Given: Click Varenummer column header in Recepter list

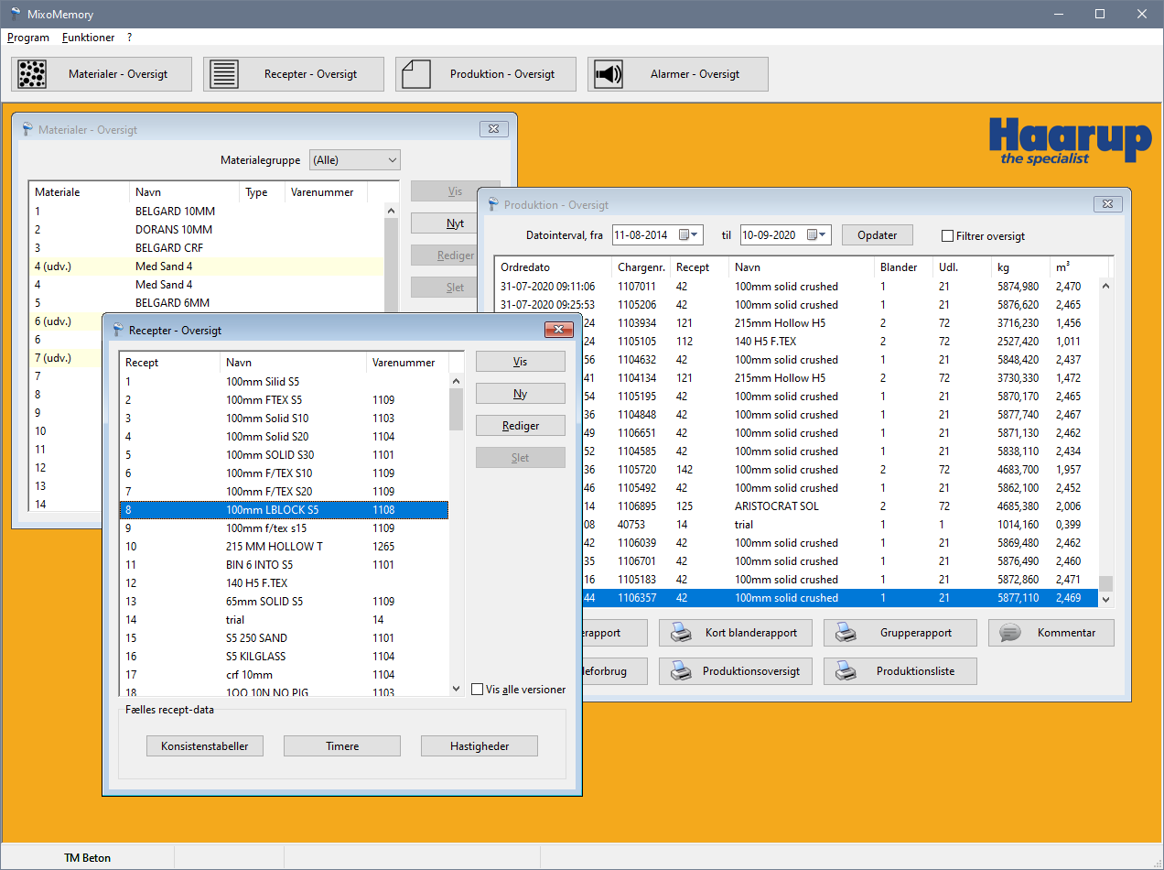Looking at the screenshot, I should pyautogui.click(x=408, y=363).
